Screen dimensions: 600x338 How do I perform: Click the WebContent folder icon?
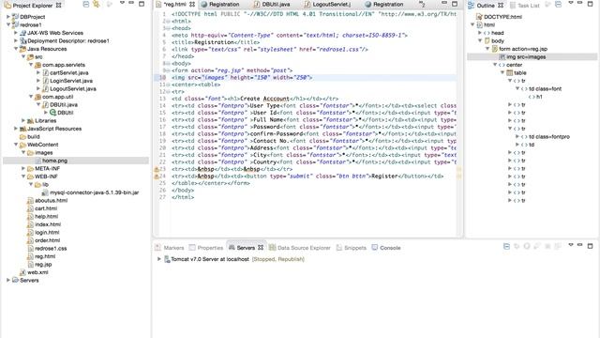pos(22,145)
